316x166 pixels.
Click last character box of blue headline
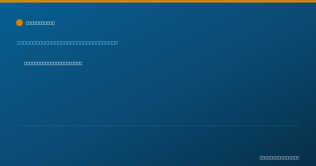pos(116,43)
